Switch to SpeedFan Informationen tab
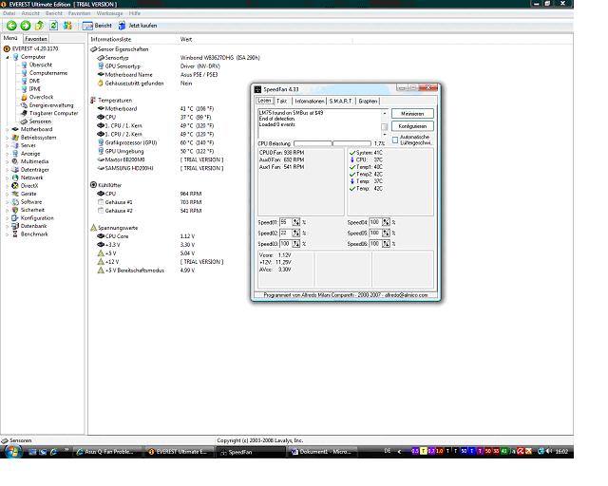The width and height of the screenshot is (608, 486). tap(310, 101)
